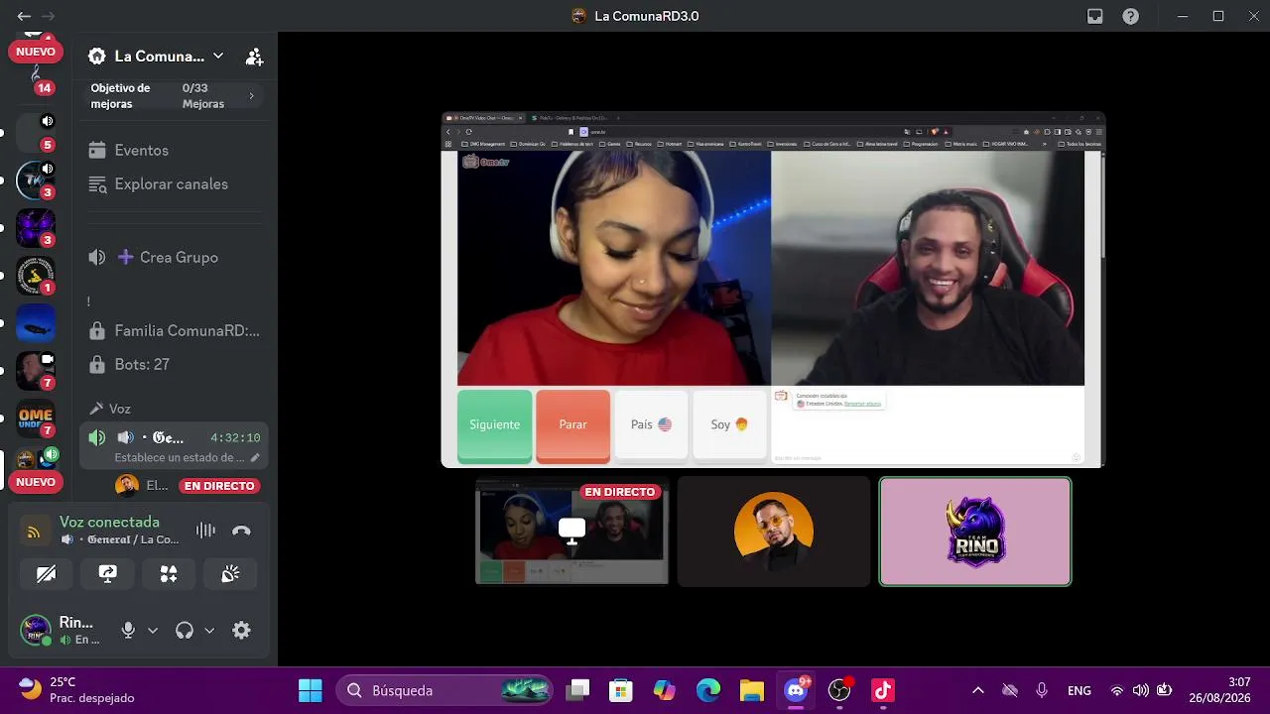Click the lower NUEVO unread indicator
Image resolution: width=1270 pixels, height=714 pixels.
pos(36,482)
